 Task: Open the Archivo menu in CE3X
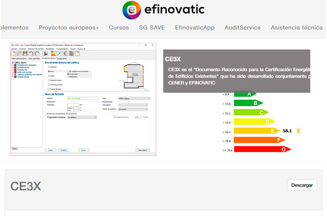pos(14,49)
